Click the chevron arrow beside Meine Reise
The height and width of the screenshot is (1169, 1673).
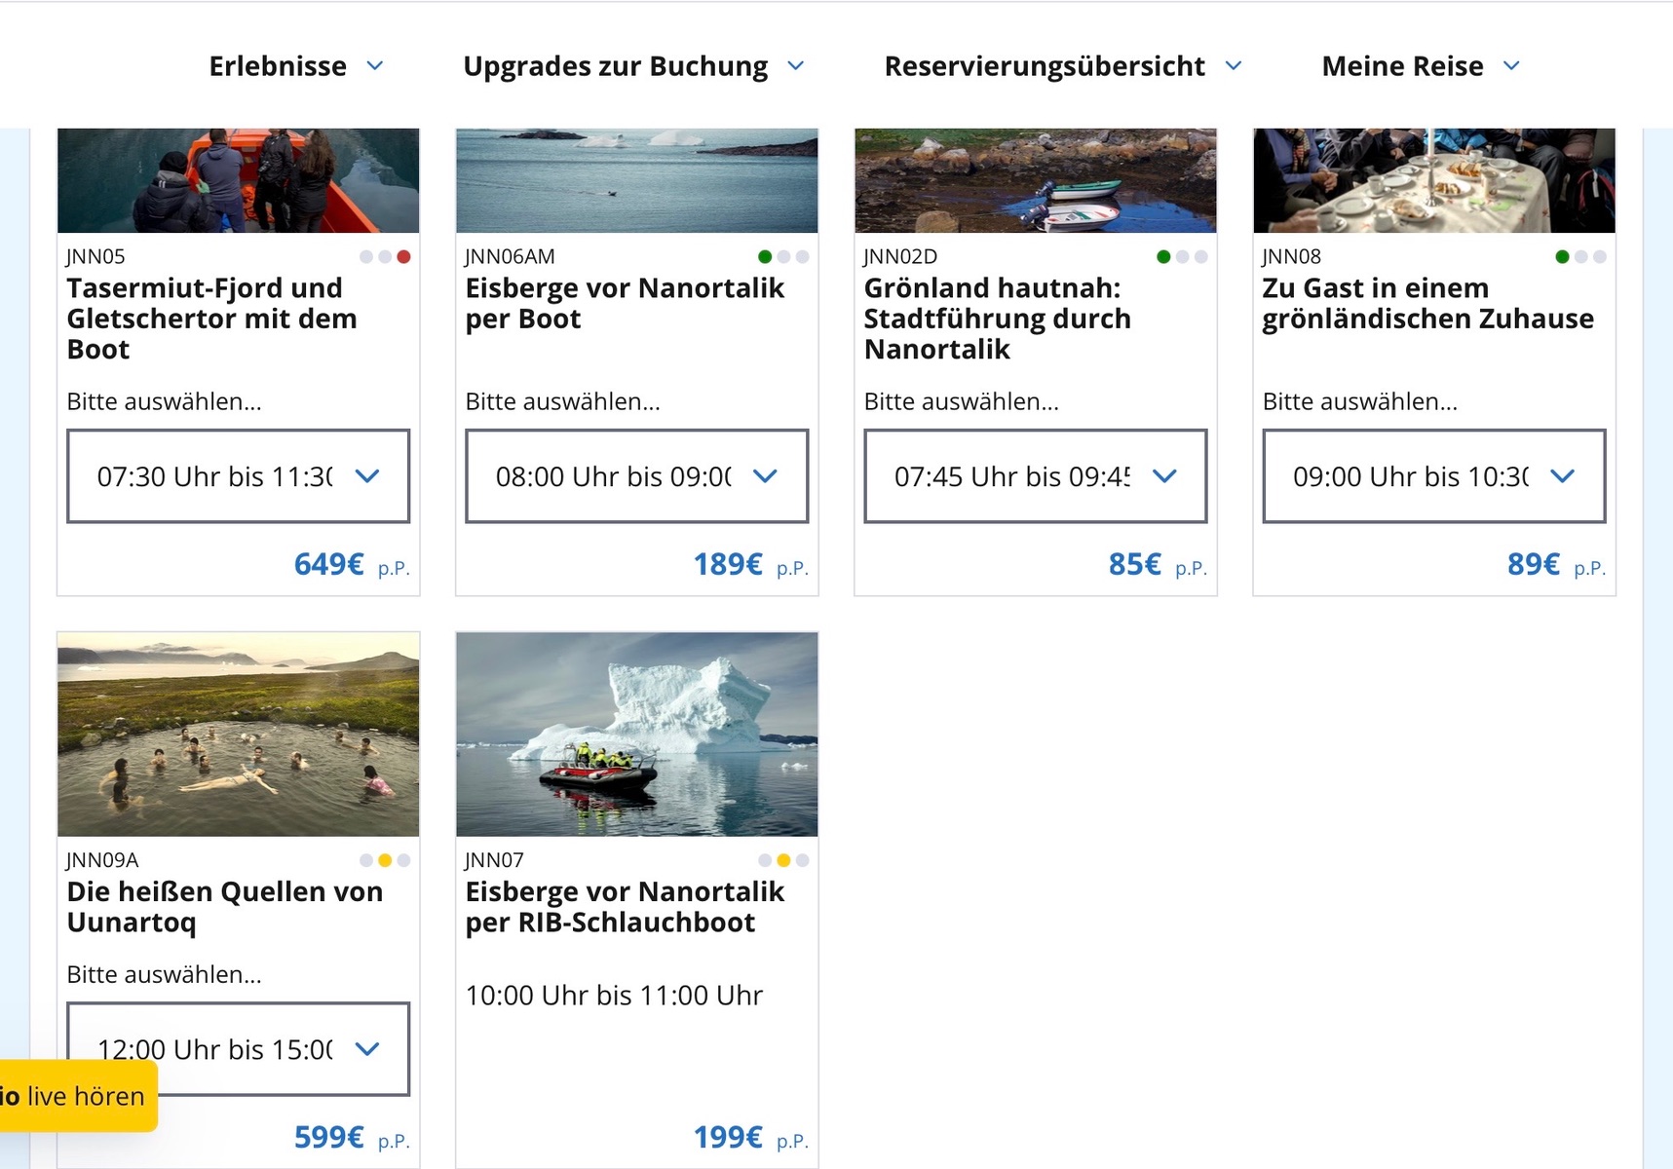(x=1511, y=66)
